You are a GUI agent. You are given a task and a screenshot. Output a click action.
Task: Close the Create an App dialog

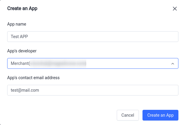pos(175,9)
